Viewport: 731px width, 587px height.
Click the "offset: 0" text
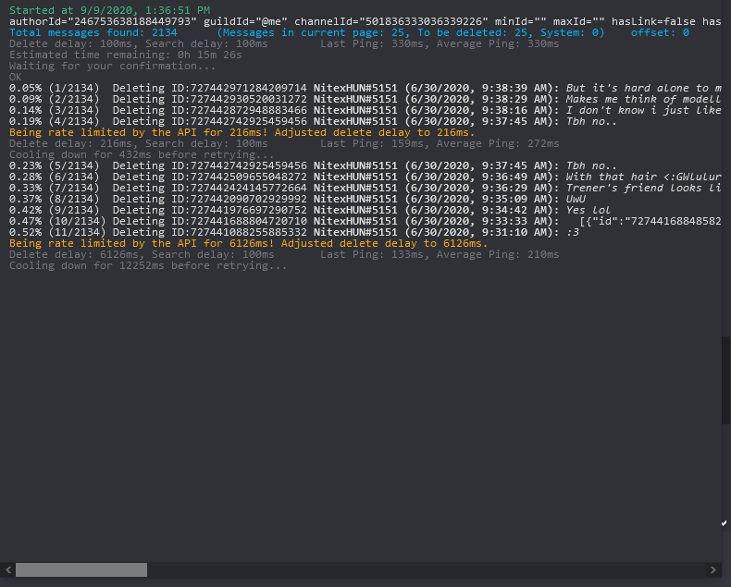pyautogui.click(x=660, y=32)
